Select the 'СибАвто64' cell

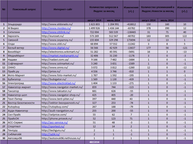(24, 134)
